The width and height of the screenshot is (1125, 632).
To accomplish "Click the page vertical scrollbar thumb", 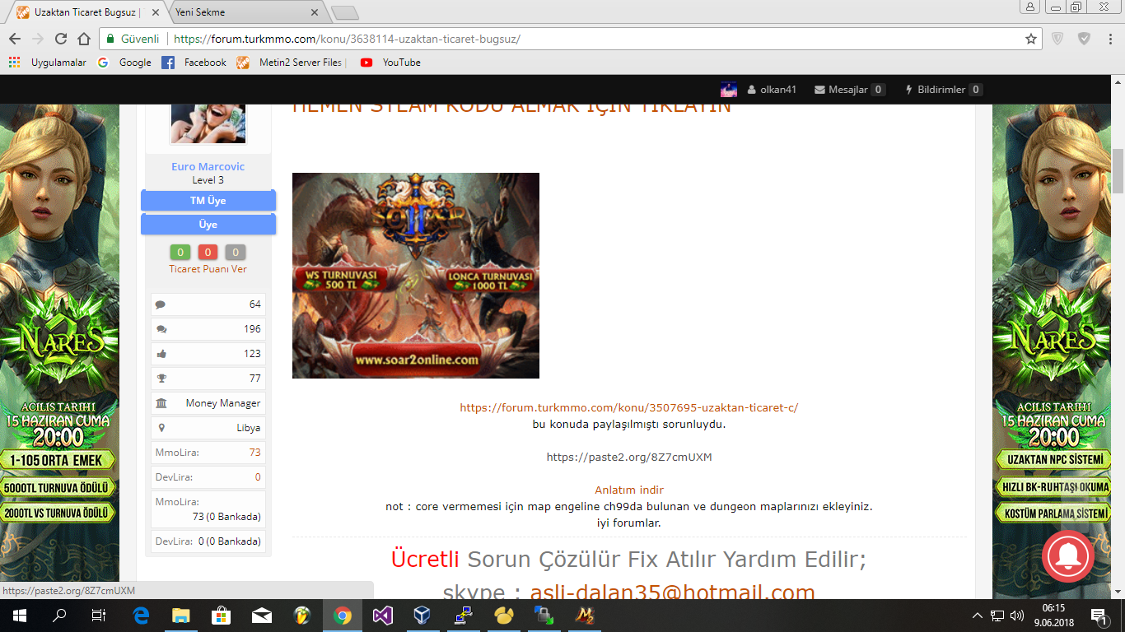I will coord(1118,170).
